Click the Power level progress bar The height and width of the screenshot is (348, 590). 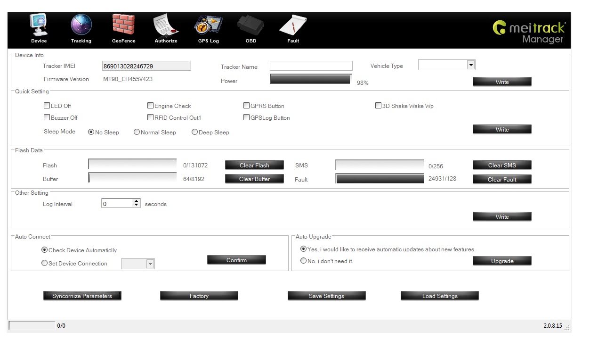tap(310, 79)
